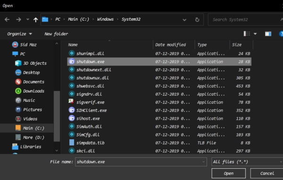Click the SIHClient.exe application icon
Screen dimensions: 283x180
pyautogui.click(x=72, y=110)
